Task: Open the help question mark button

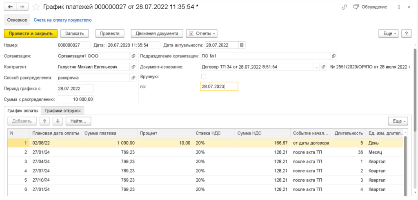Action: pos(406,33)
